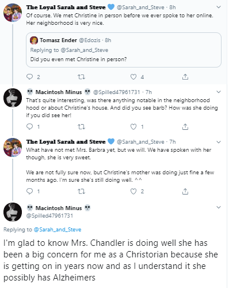Screen dimensions: 229x288
Task: Like the tweet about Mrs. Barbra
Action: point(133,191)
